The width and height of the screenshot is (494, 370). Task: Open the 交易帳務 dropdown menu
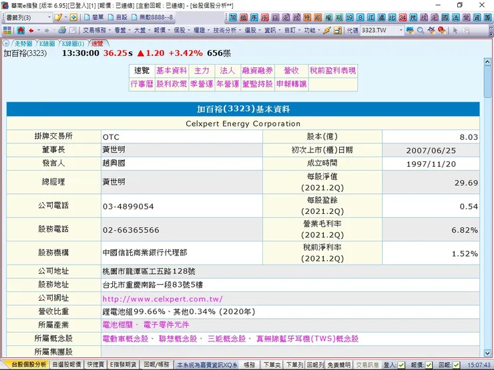coord(97,31)
